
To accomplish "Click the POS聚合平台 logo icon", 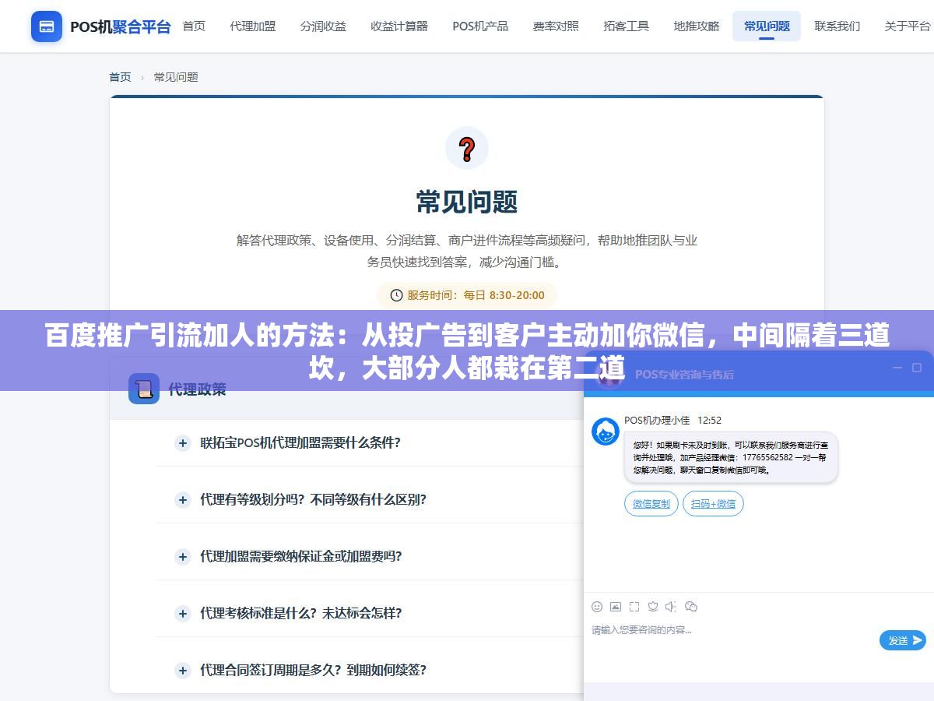I will click(x=47, y=26).
